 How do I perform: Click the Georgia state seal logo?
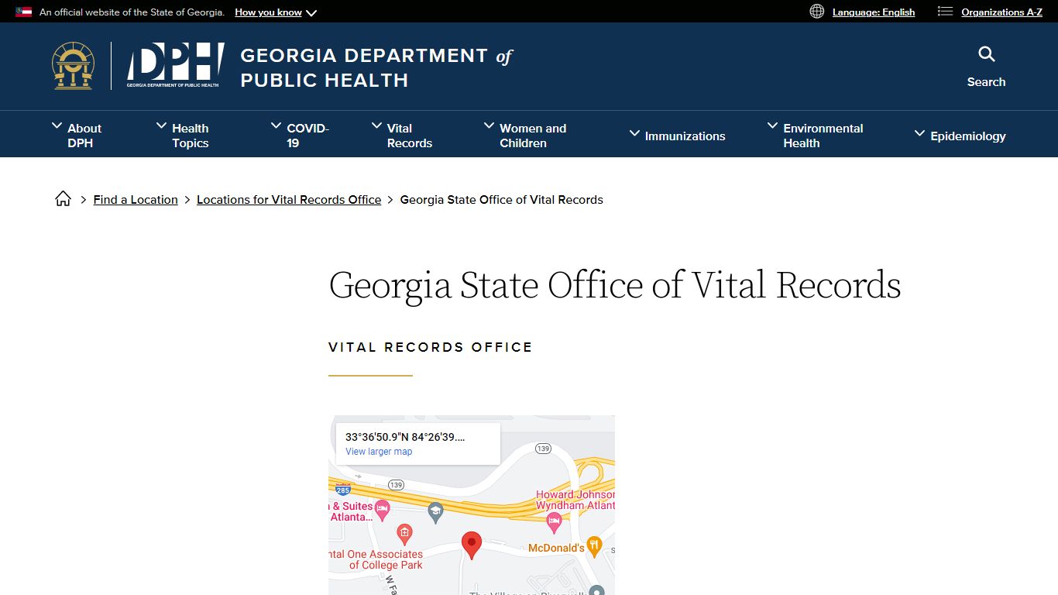74,66
